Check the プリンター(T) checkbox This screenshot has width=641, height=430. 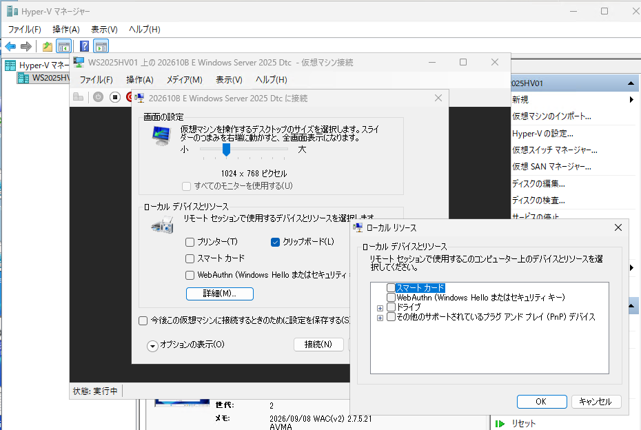(190, 242)
